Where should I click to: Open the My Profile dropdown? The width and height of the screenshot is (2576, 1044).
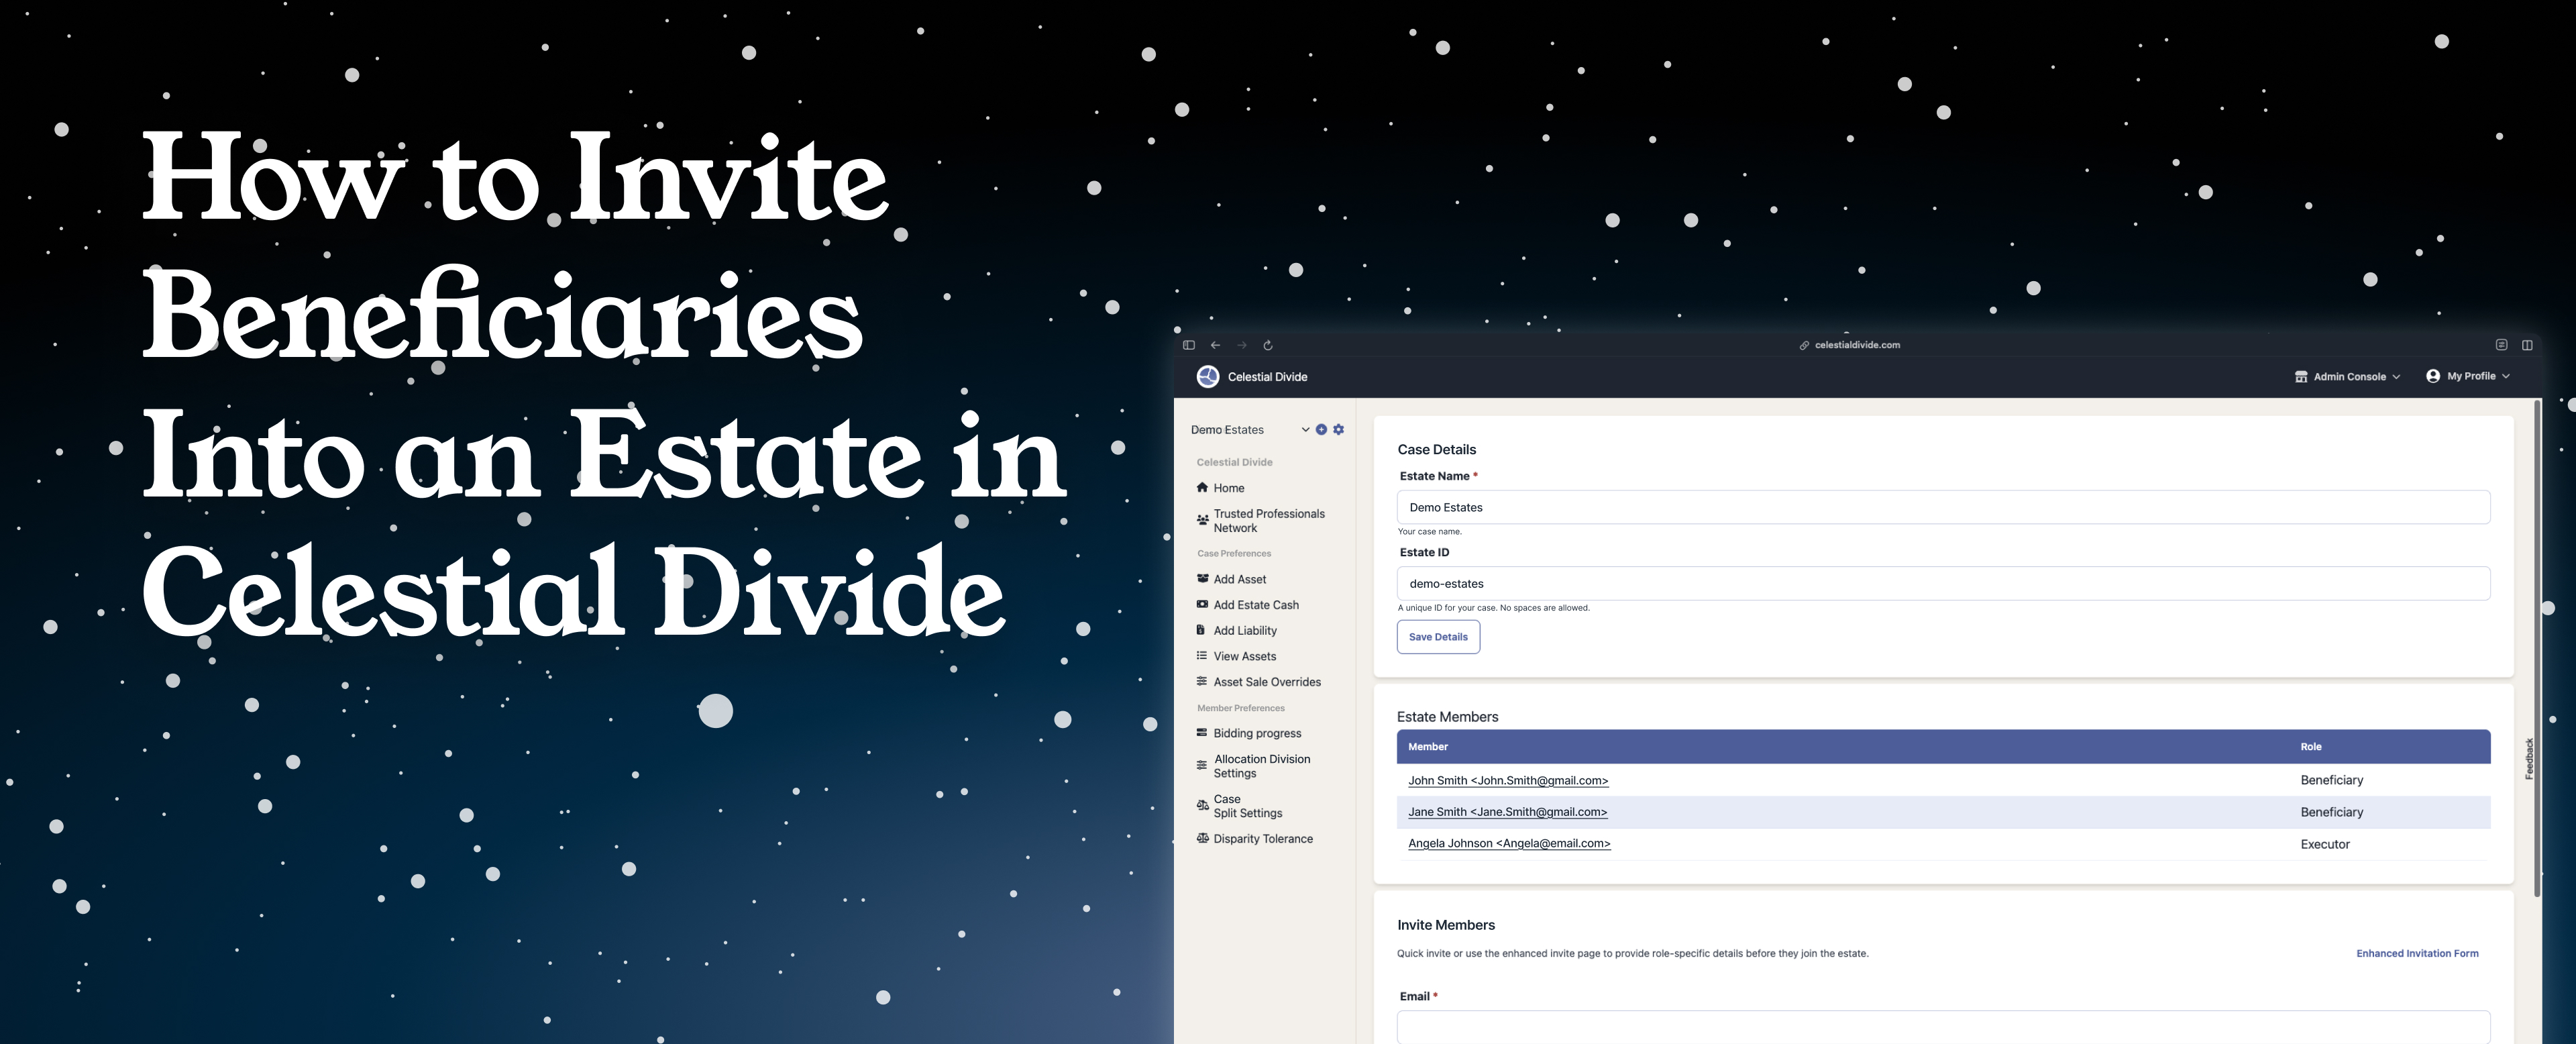[x=2468, y=376]
